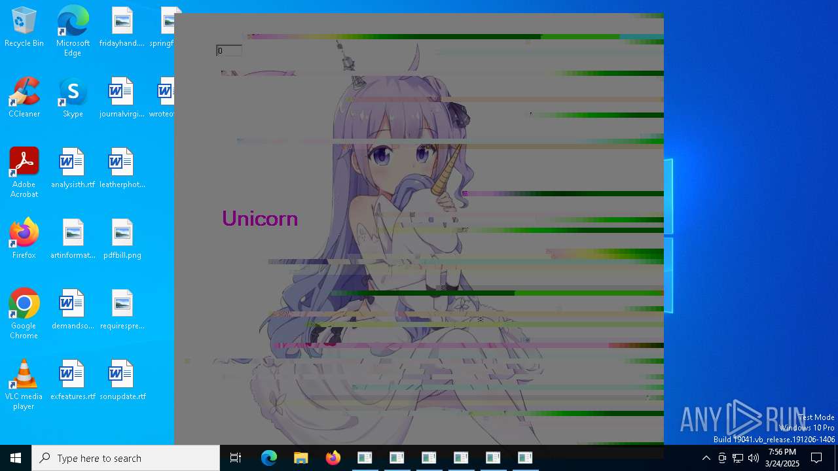Open VLC media player desktop shortcut
Viewport: 838px width, 471px height.
[24, 385]
